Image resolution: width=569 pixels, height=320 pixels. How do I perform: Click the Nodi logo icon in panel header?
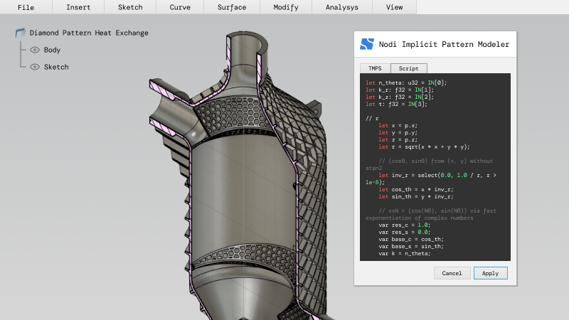[367, 44]
